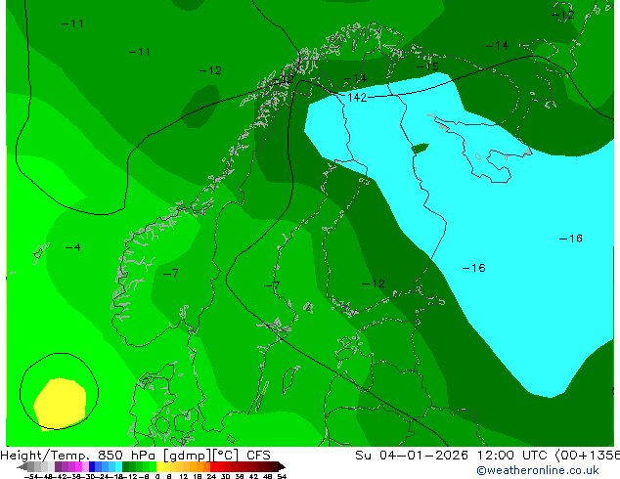Click the small dark green island in cyan area

point(420,149)
